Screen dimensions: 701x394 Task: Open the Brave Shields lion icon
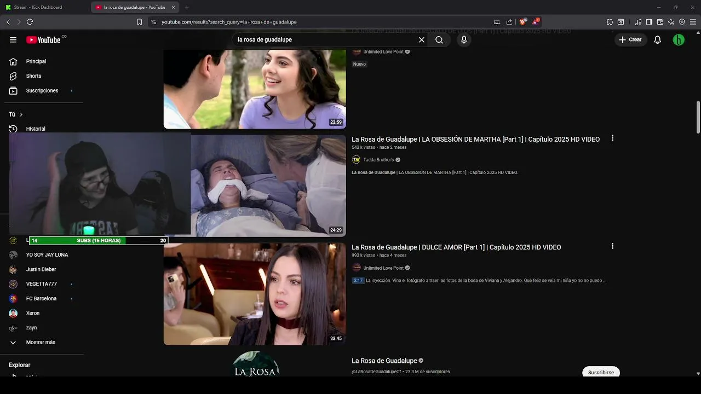[523, 22]
